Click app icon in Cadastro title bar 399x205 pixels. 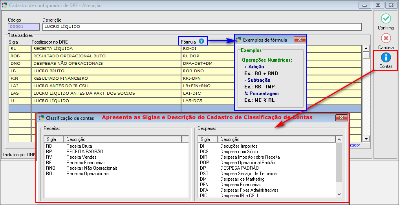pos(4,5)
